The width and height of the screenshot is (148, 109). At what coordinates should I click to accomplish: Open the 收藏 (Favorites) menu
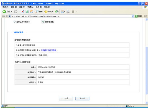30,7
